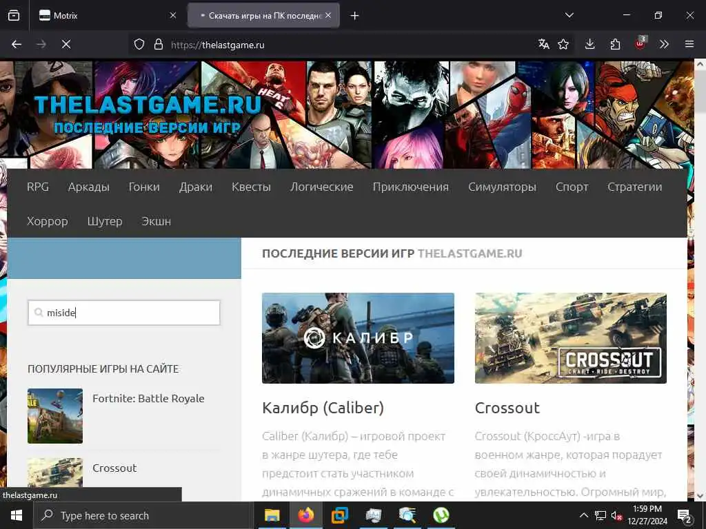Open the Crossout sidebar link
Viewport: 706px width, 529px height.
114,468
